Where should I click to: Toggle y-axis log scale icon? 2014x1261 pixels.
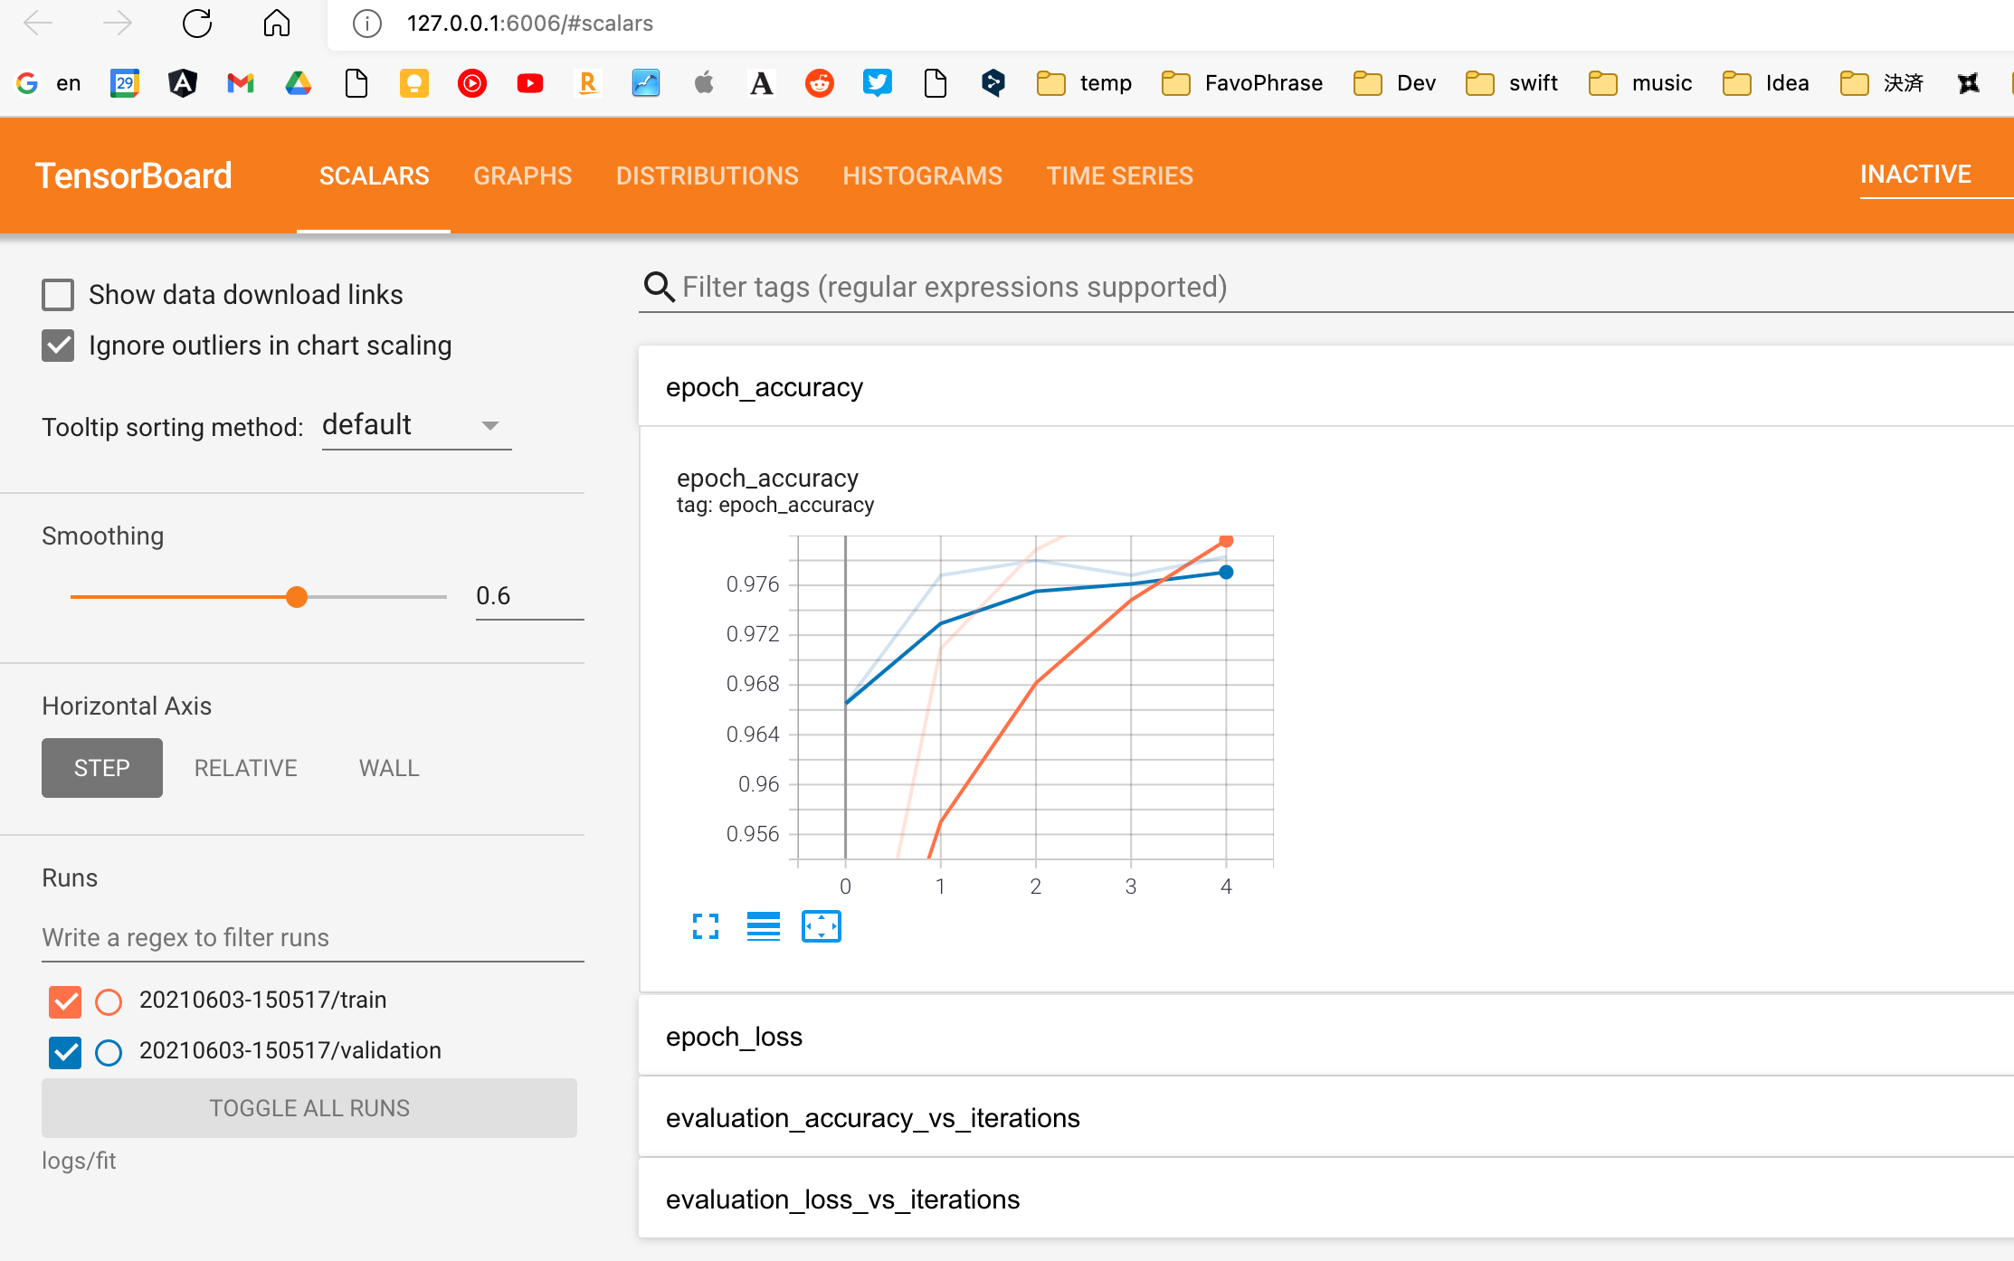pos(764,926)
